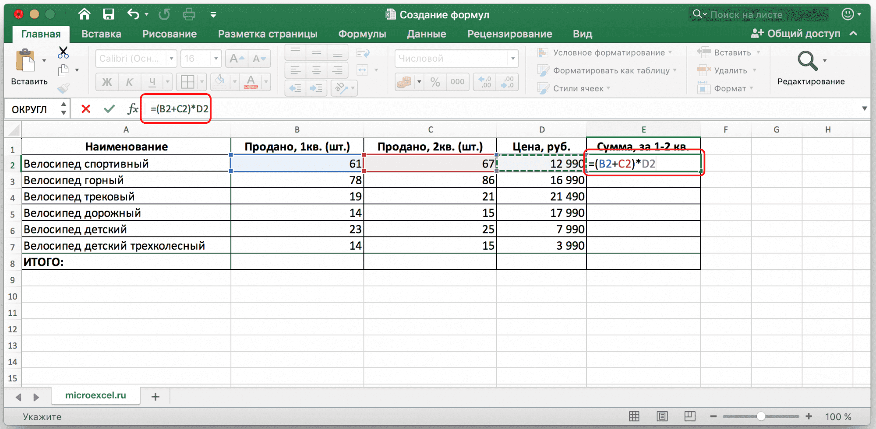The width and height of the screenshot is (876, 429).
Task: Open Условное форматирование options
Action: [x=607, y=52]
